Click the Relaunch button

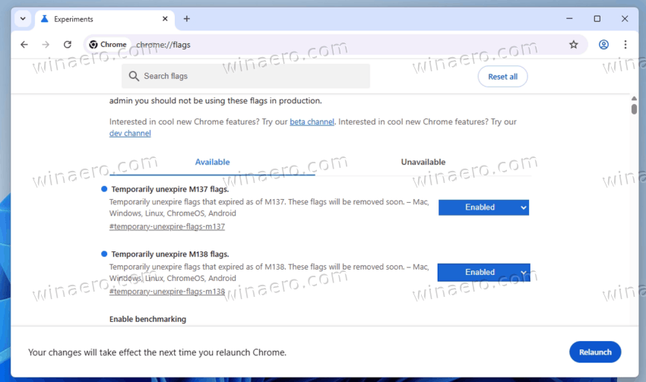click(595, 352)
